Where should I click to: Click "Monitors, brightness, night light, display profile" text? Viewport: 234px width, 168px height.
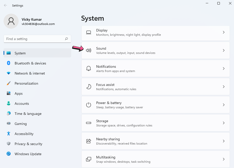coord(128,35)
